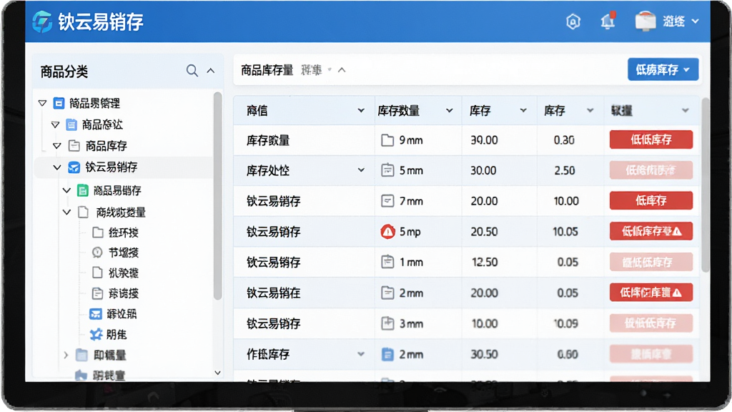Open the user account dropdown arrow
This screenshot has height=412, width=732.
click(x=695, y=21)
